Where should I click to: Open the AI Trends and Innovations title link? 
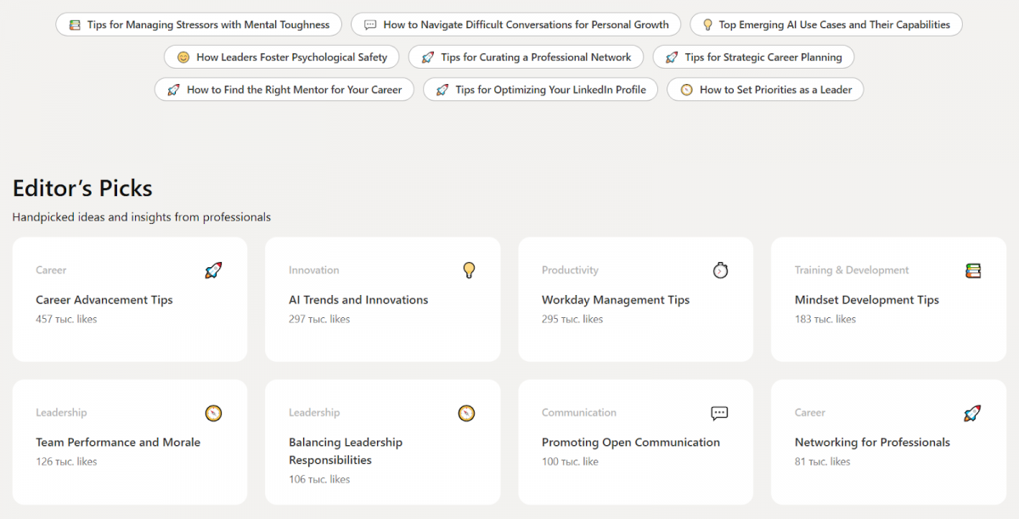(358, 299)
